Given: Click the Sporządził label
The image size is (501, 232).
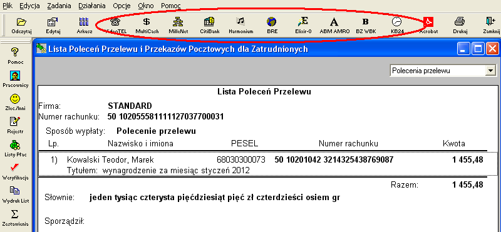Looking at the screenshot, I should point(65,221).
